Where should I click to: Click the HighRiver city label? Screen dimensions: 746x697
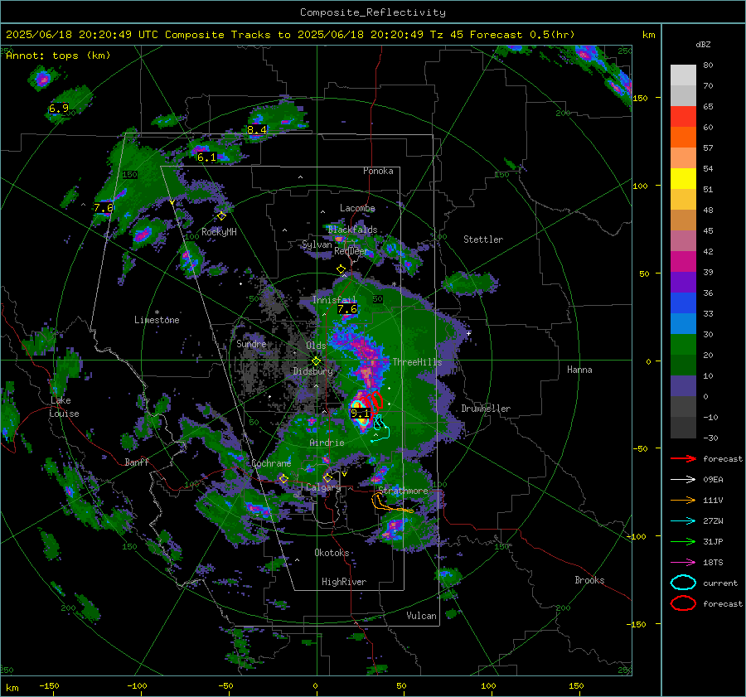(344, 582)
